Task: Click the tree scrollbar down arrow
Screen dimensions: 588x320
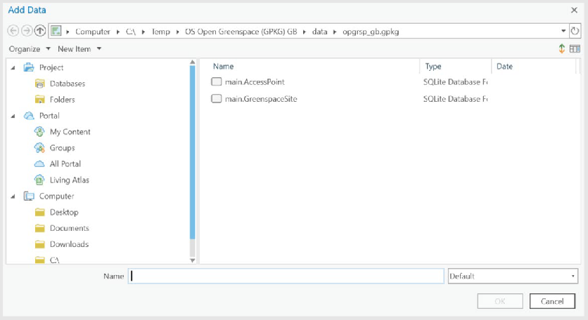Action: pyautogui.click(x=193, y=260)
